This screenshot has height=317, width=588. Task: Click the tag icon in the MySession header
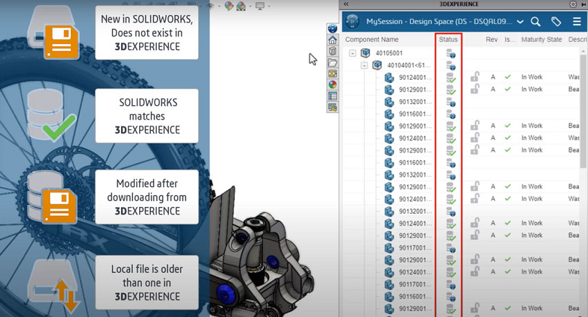(556, 22)
